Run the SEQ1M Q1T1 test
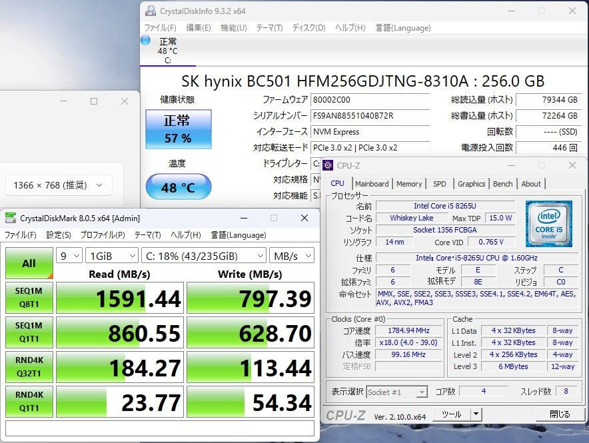 tap(29, 332)
